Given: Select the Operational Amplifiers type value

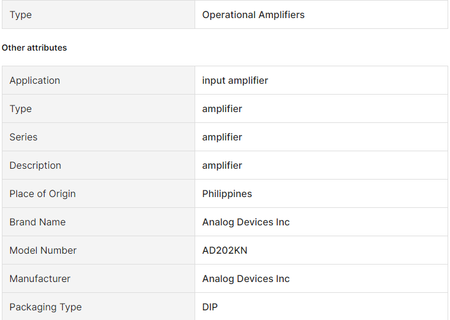Looking at the screenshot, I should pyautogui.click(x=253, y=15).
